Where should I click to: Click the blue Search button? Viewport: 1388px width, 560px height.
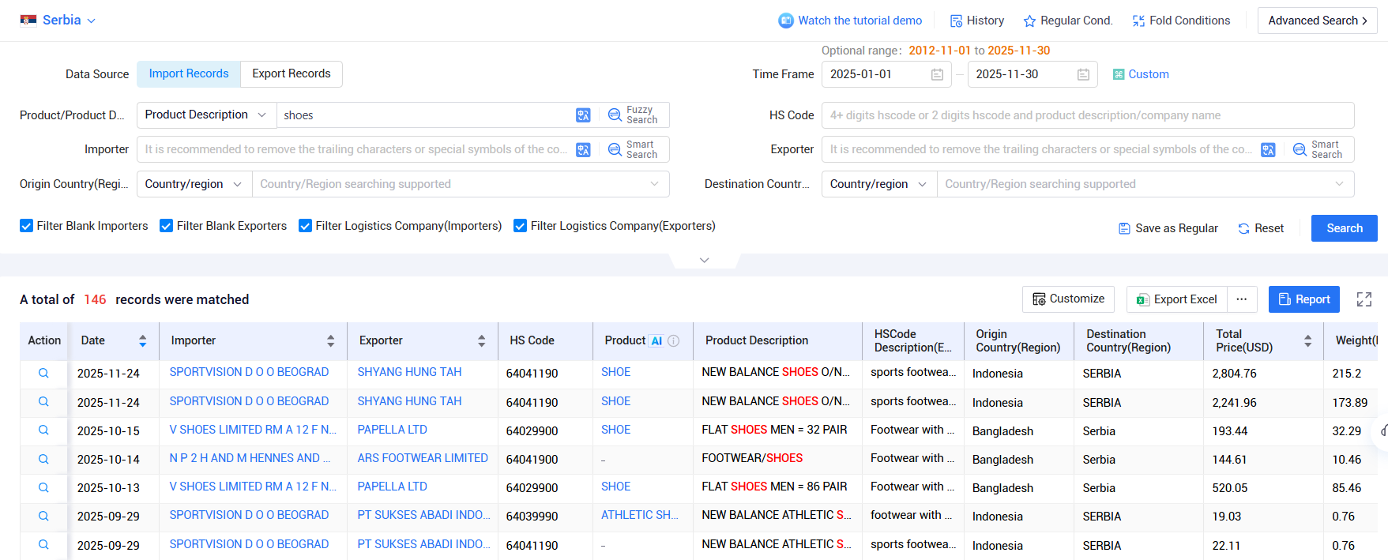click(1345, 228)
